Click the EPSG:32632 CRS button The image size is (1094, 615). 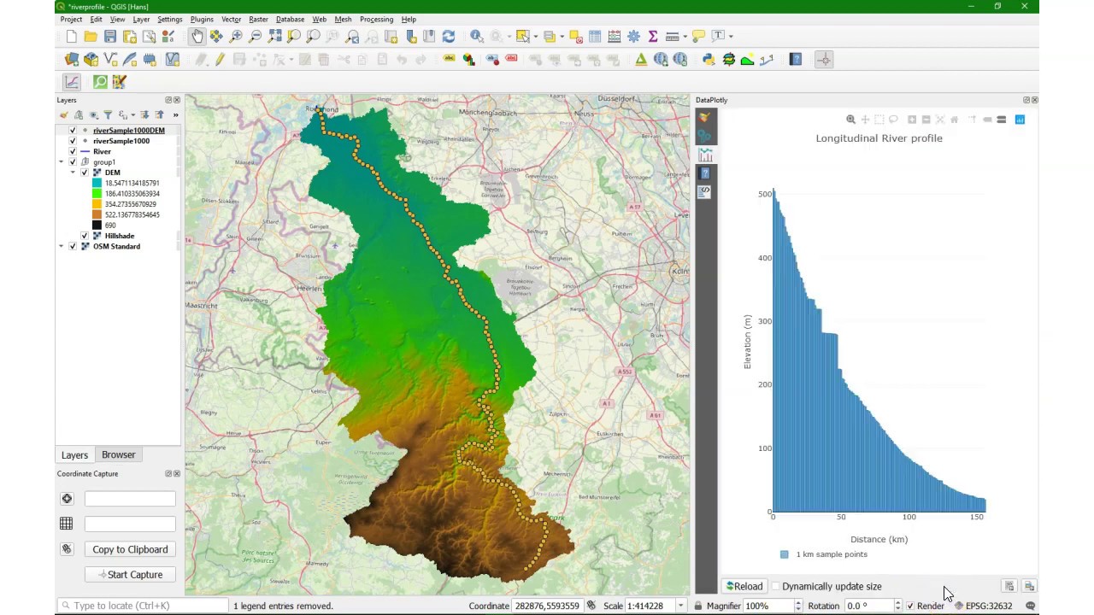point(983,606)
